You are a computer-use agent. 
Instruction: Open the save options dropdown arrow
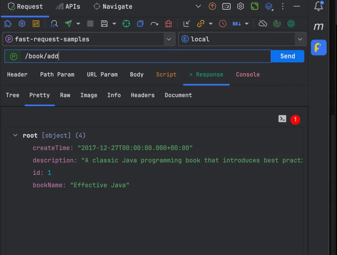(x=114, y=24)
